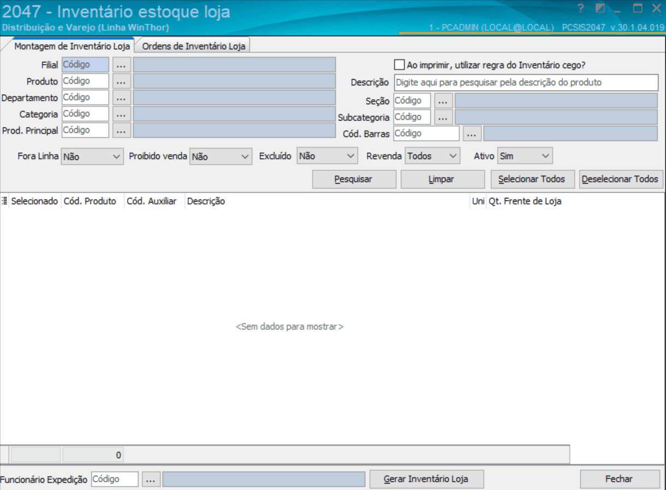Click 'PCSIS2047 v.30.1.04.019' version text

pos(613,27)
